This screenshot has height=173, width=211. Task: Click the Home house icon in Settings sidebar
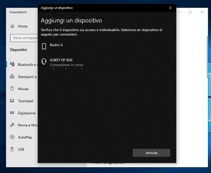point(12,26)
